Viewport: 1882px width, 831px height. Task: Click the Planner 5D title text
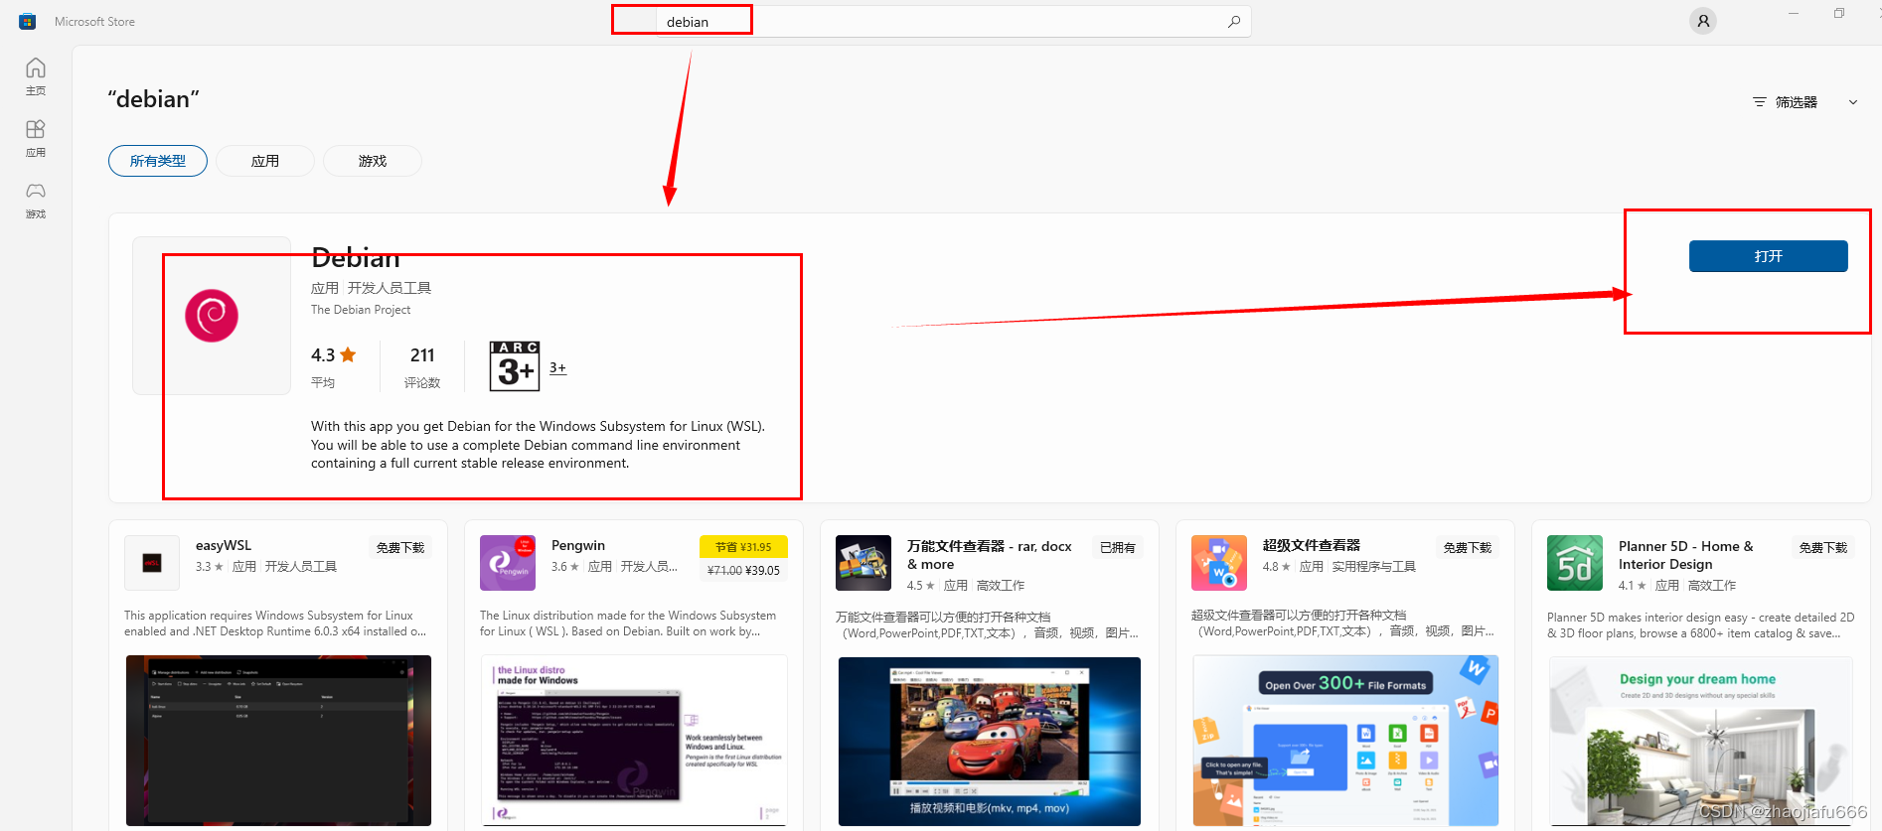tap(1686, 555)
